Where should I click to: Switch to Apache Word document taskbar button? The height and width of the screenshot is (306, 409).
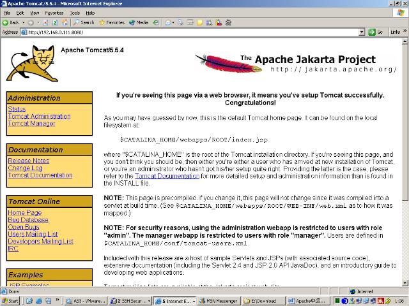point(307,301)
